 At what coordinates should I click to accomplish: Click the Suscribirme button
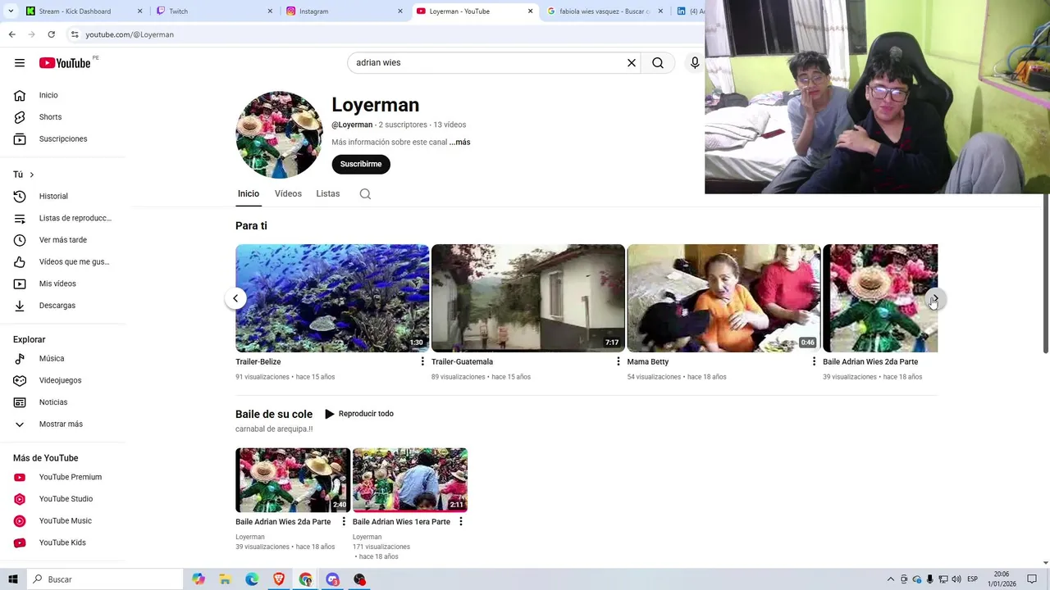point(361,165)
